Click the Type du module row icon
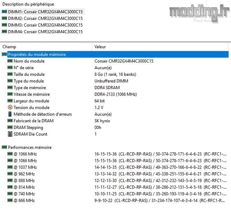This screenshot has height=210, width=231. (x=10, y=81)
